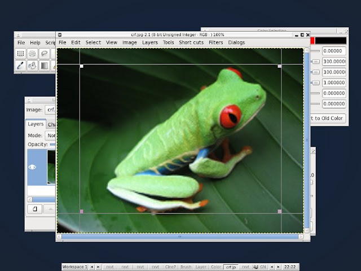The image size is (361, 271).
Task: Open the View menu
Action: (112, 42)
